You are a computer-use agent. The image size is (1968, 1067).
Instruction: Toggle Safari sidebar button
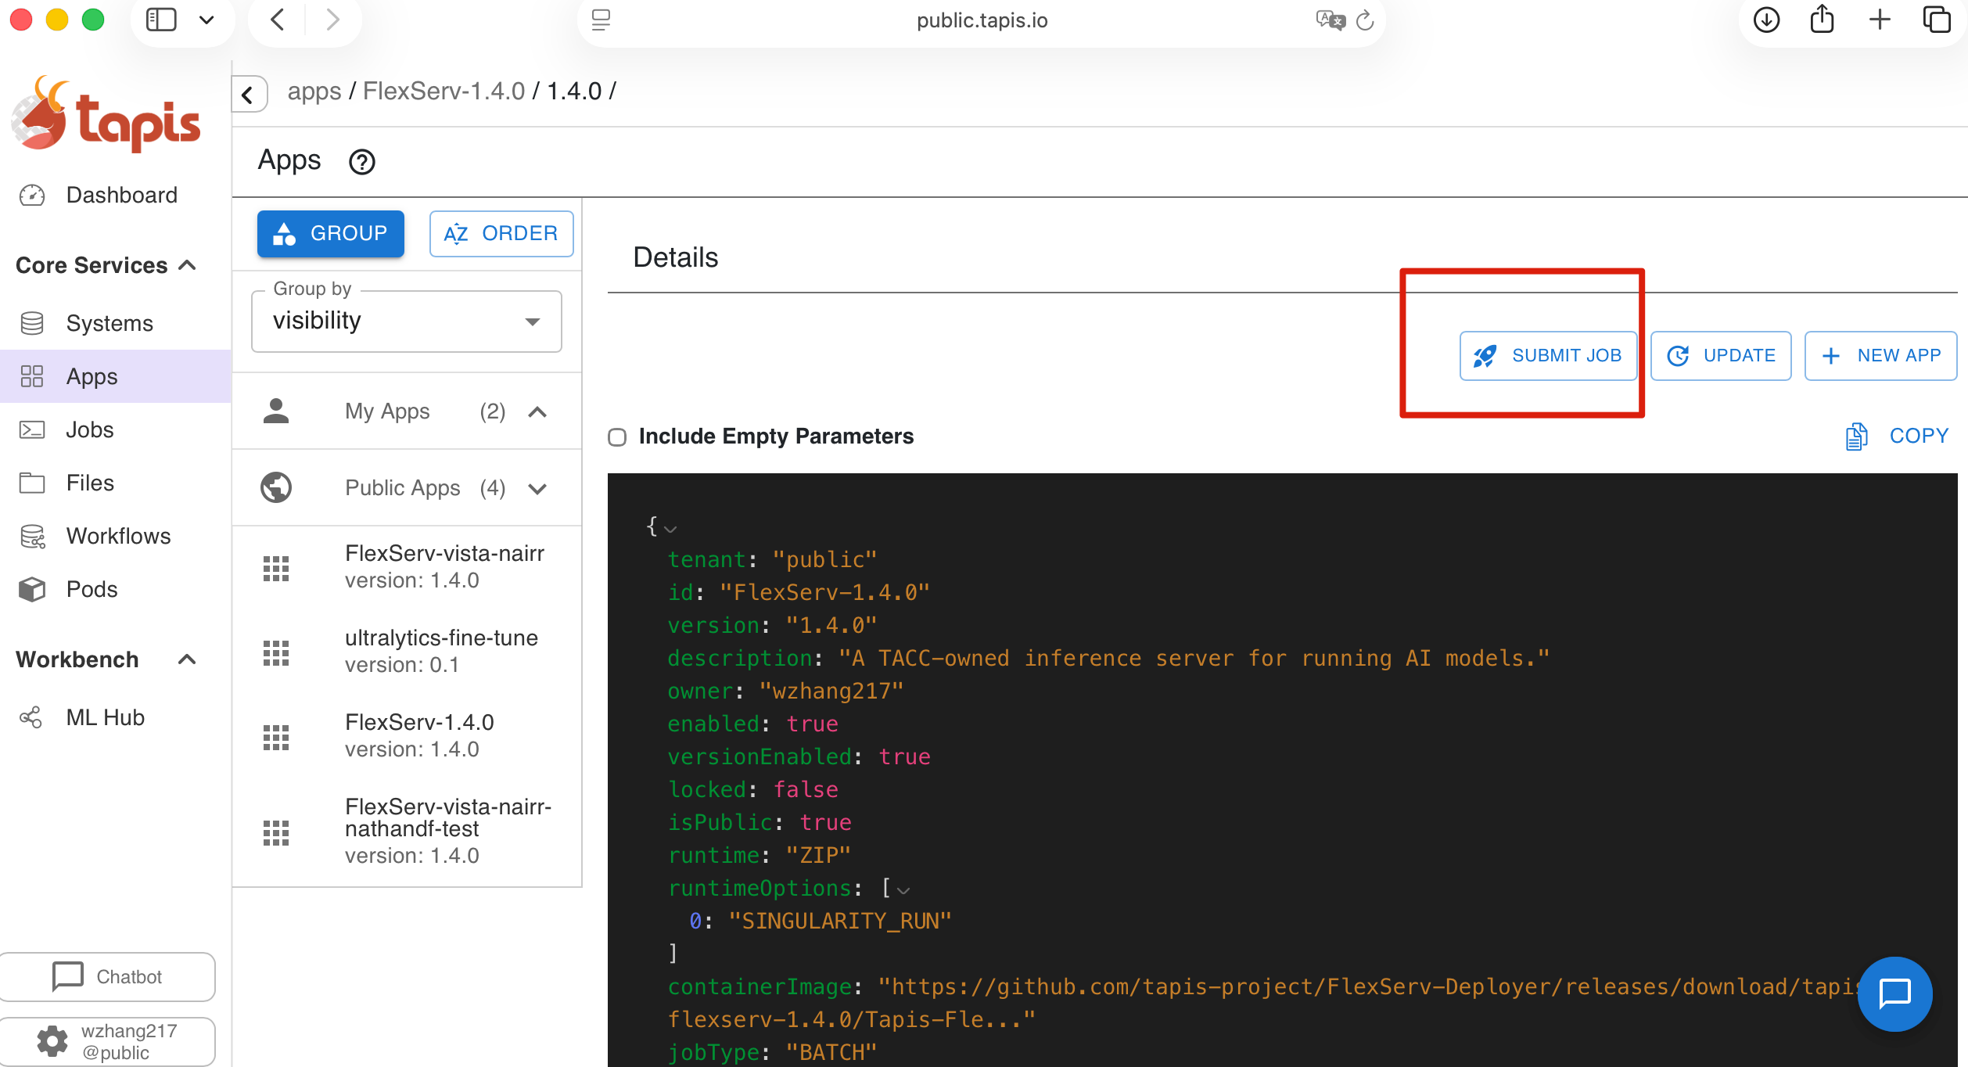161,20
